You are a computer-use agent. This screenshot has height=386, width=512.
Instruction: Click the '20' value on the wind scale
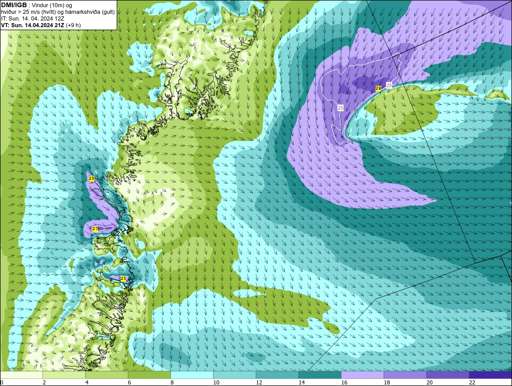pyautogui.click(x=430, y=383)
